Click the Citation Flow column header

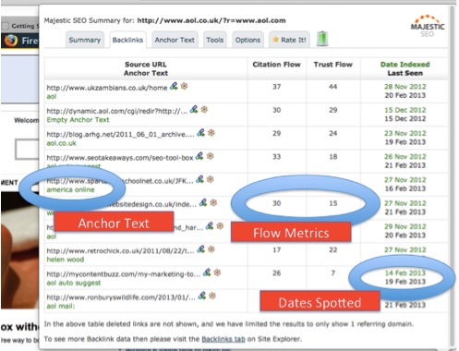tap(276, 65)
